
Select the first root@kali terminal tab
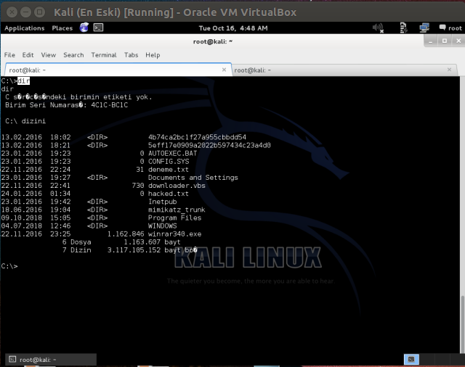pos(118,70)
